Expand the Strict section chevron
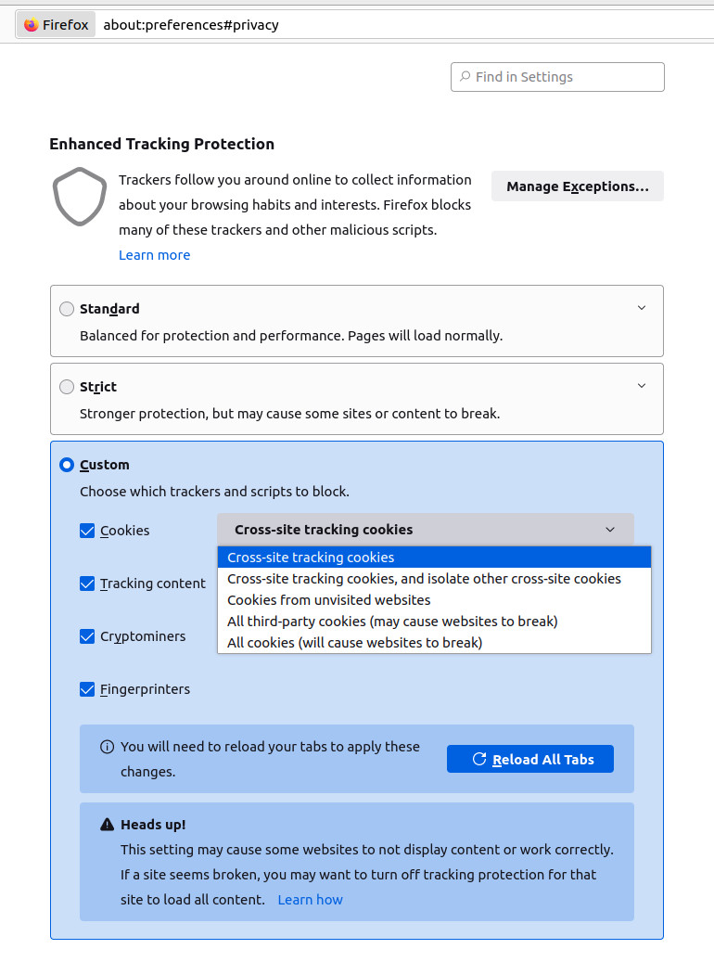This screenshot has height=962, width=714. click(x=642, y=385)
